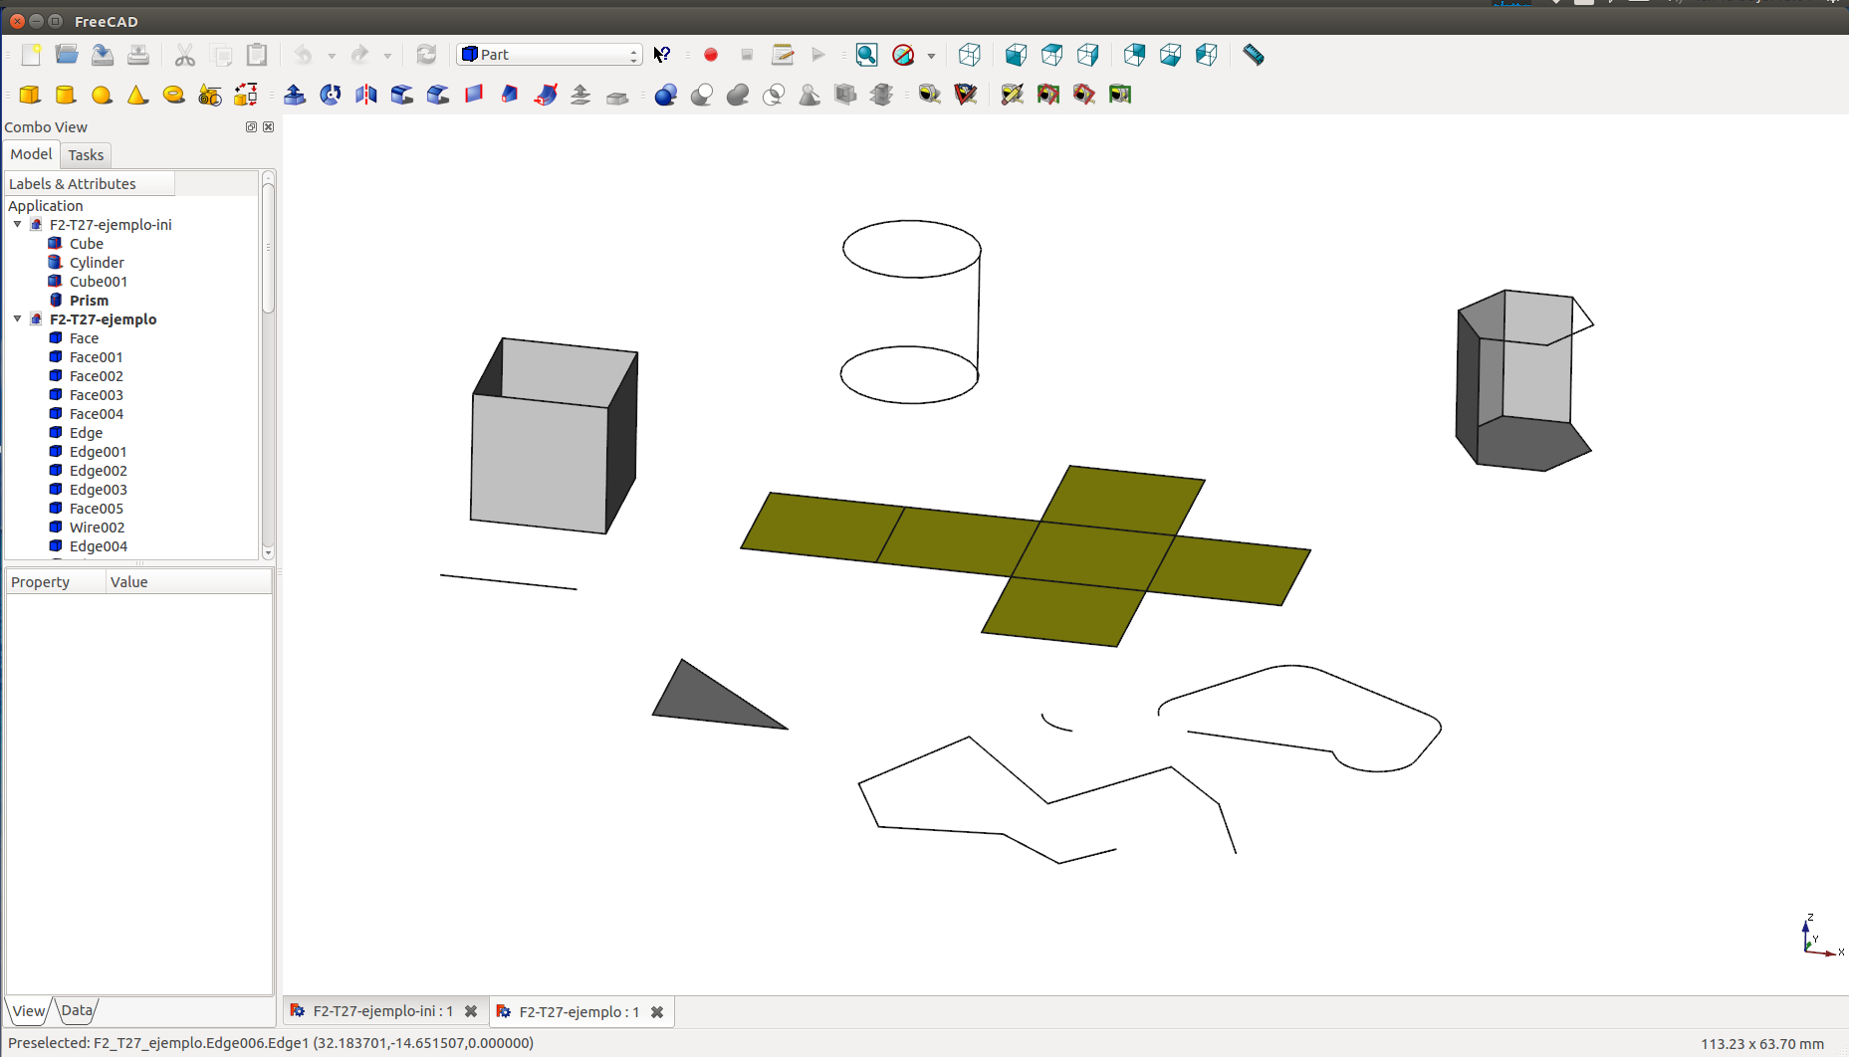The image size is (1849, 1057).
Task: Collapse the F2-T27-ejemplo-ini document tree
Action: pyautogui.click(x=18, y=225)
